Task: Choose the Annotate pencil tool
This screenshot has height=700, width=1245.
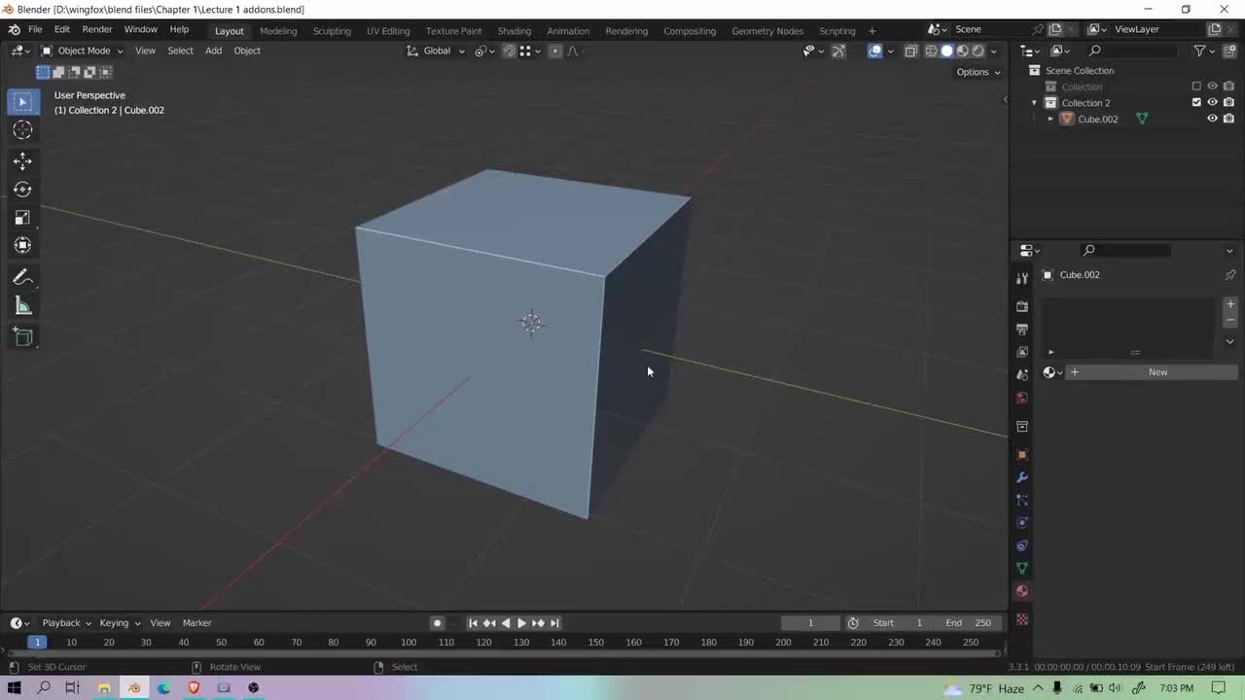Action: click(x=22, y=278)
